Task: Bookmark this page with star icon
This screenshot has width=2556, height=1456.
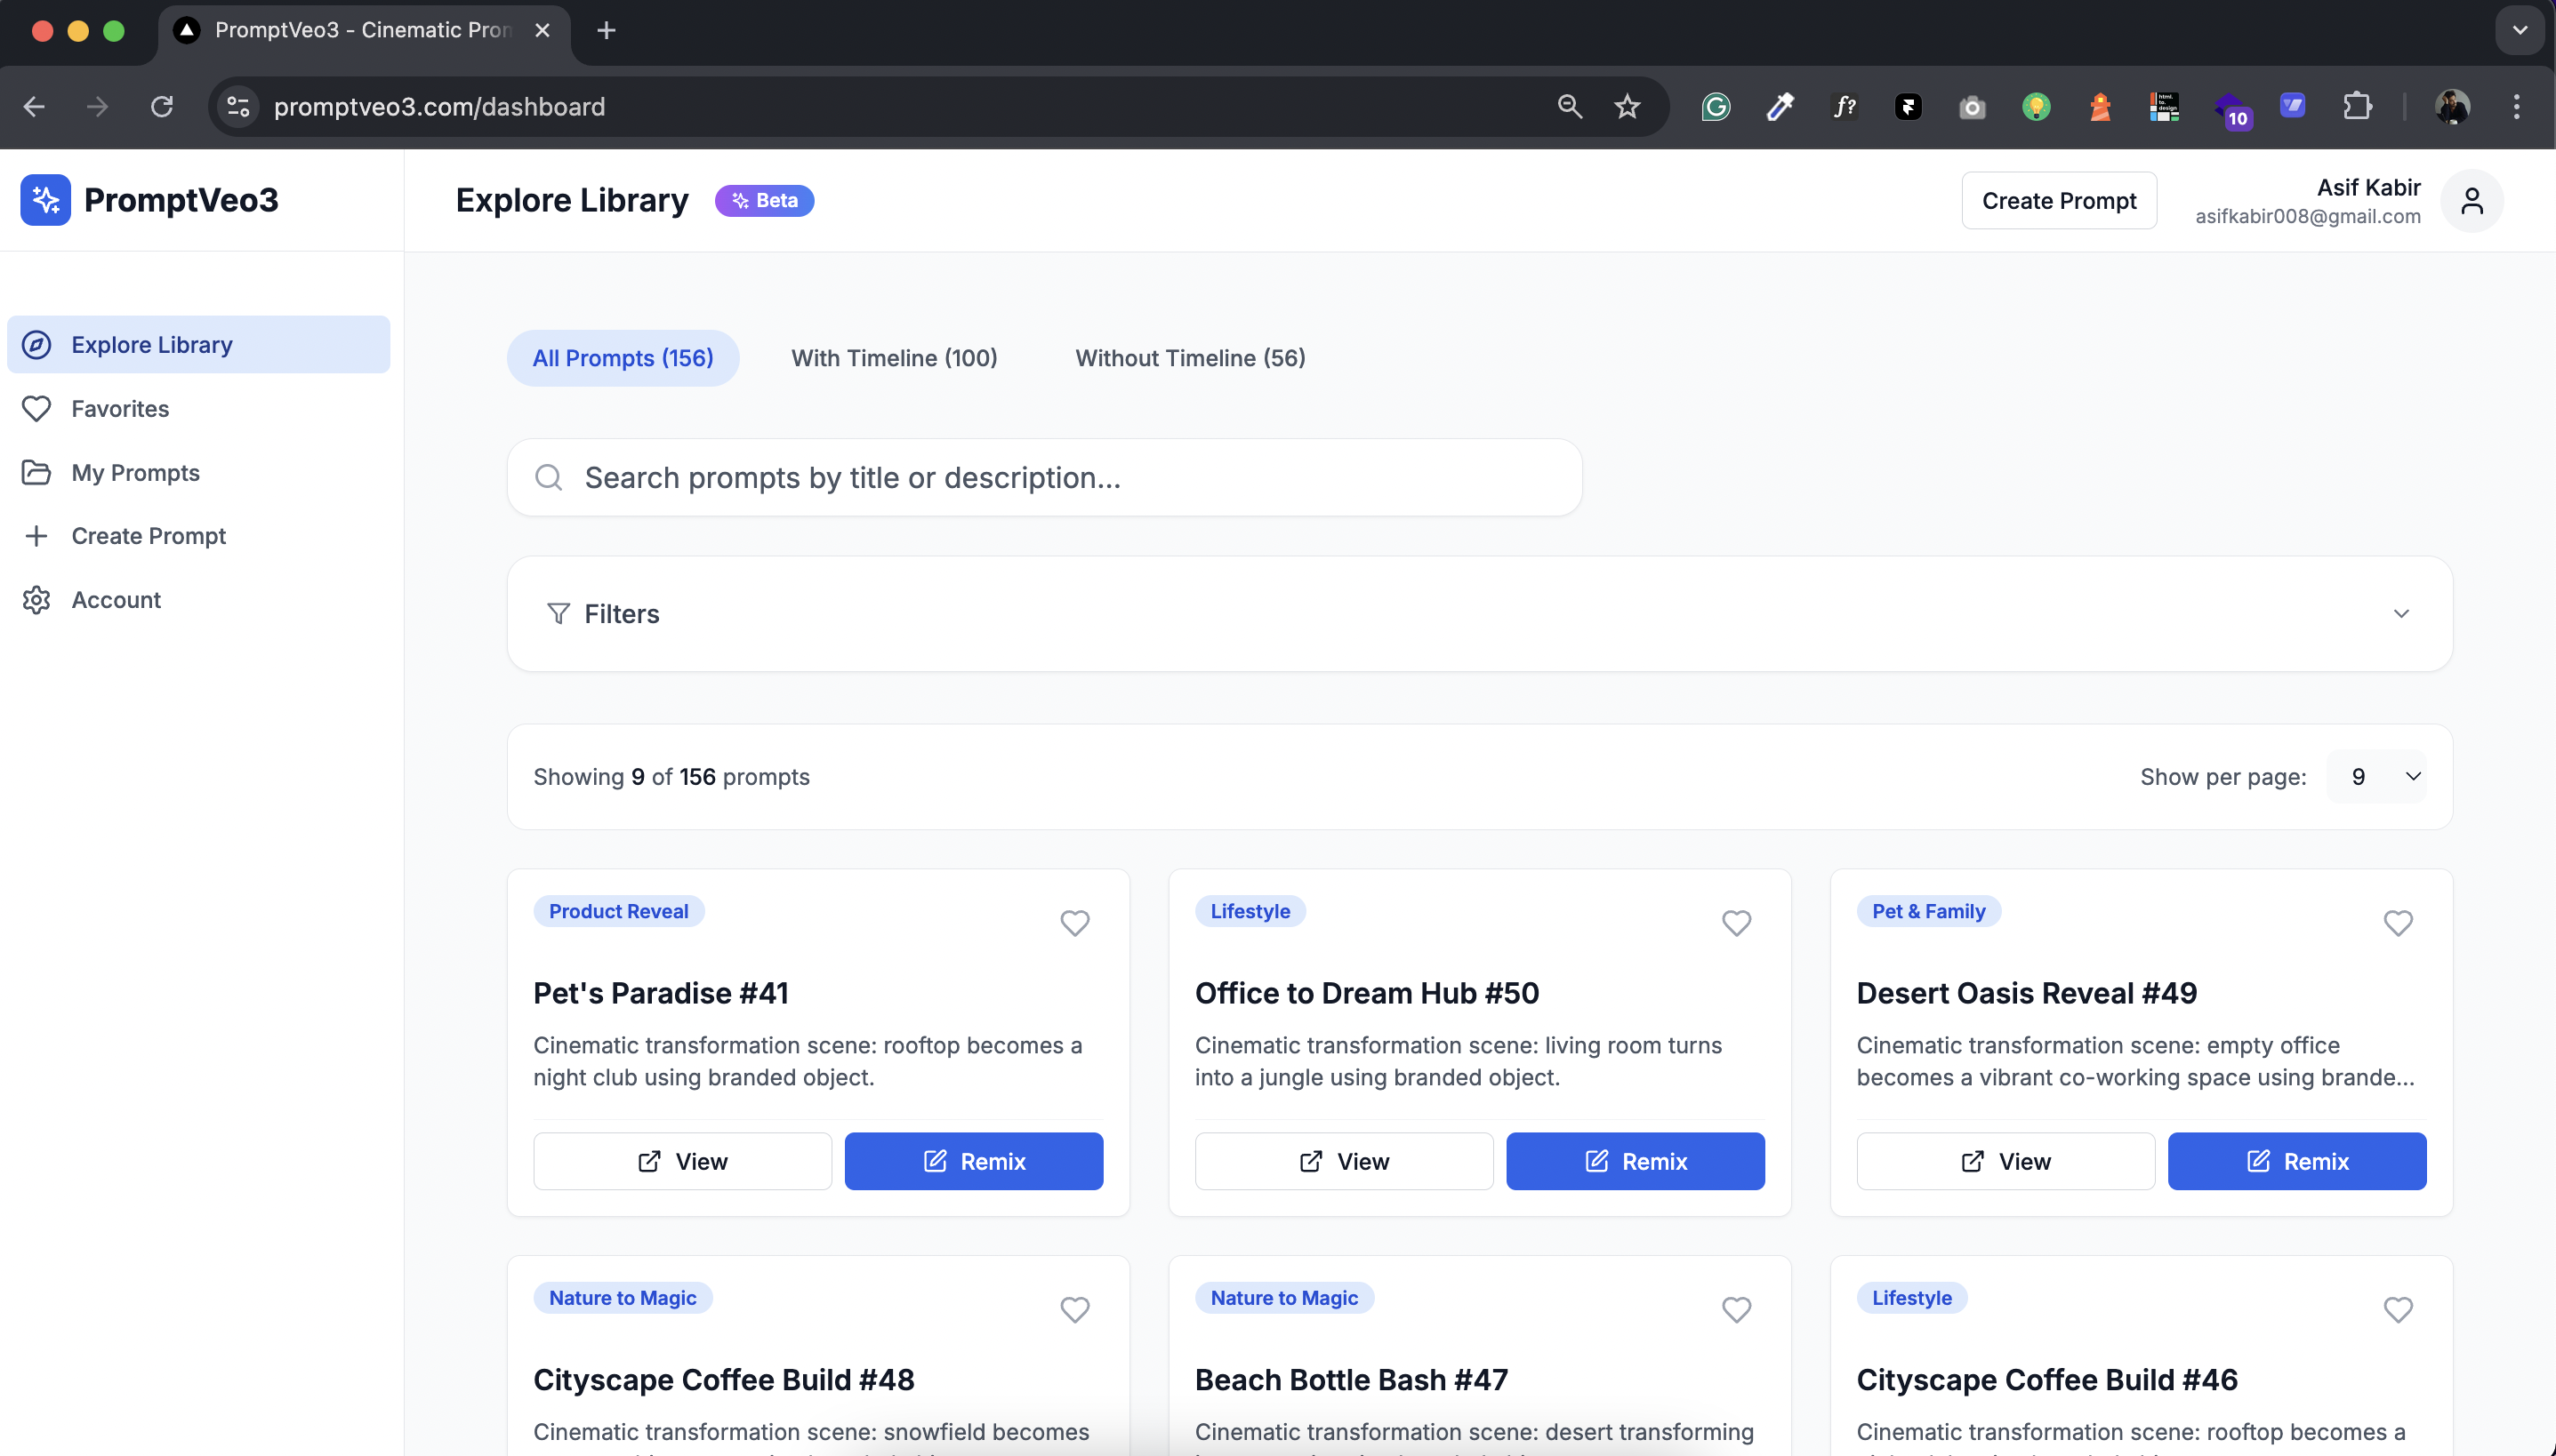Action: tap(1628, 106)
